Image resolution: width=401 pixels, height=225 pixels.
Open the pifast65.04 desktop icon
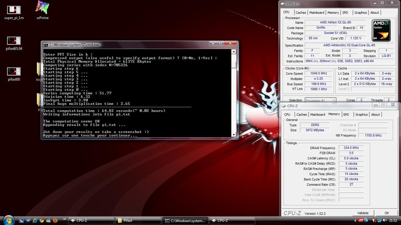coord(14,43)
